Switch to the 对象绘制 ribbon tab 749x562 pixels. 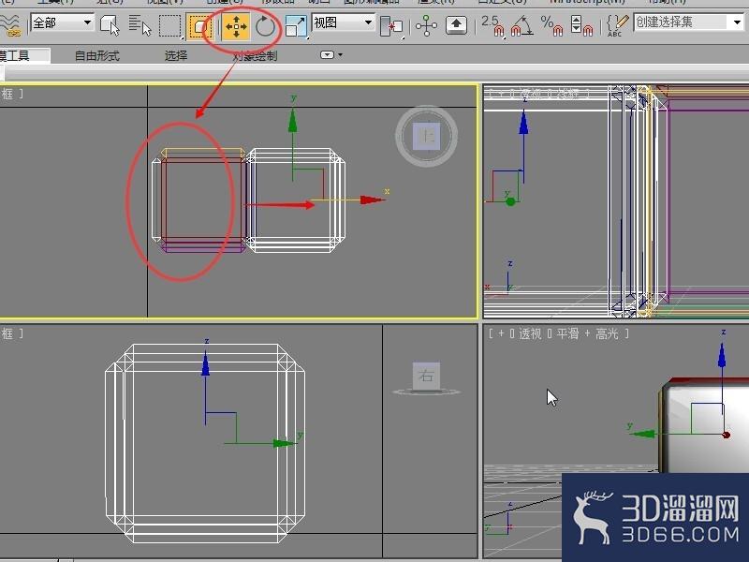point(255,56)
